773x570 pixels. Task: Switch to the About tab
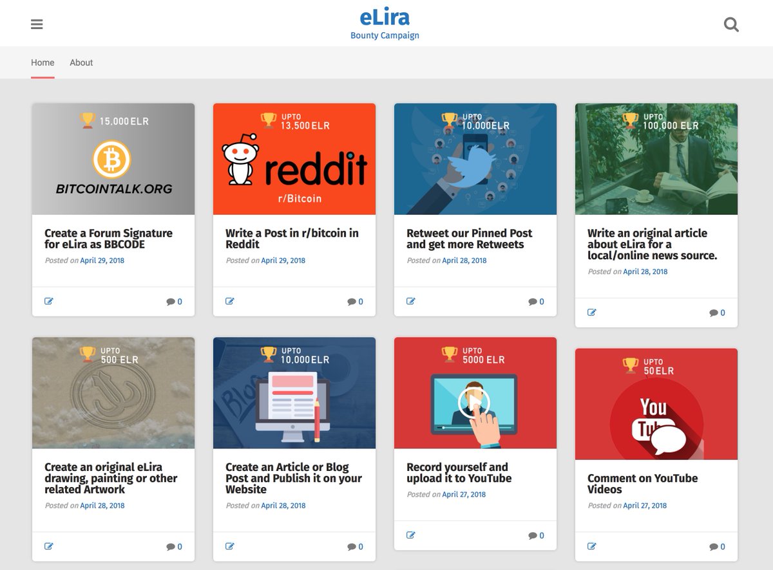(81, 62)
